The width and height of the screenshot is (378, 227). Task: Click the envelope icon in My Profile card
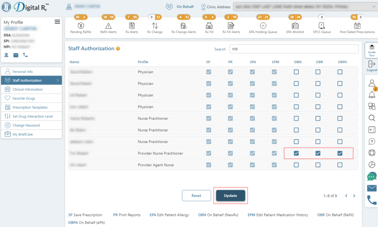16,55
